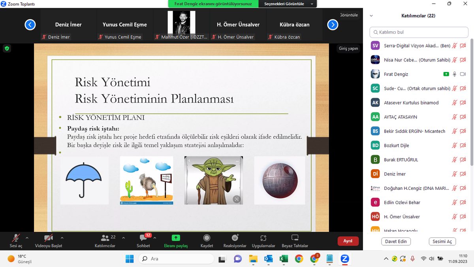The height and width of the screenshot is (267, 474).
Task: Leave the meeting with the red Ayrıl button
Action: click(x=348, y=241)
